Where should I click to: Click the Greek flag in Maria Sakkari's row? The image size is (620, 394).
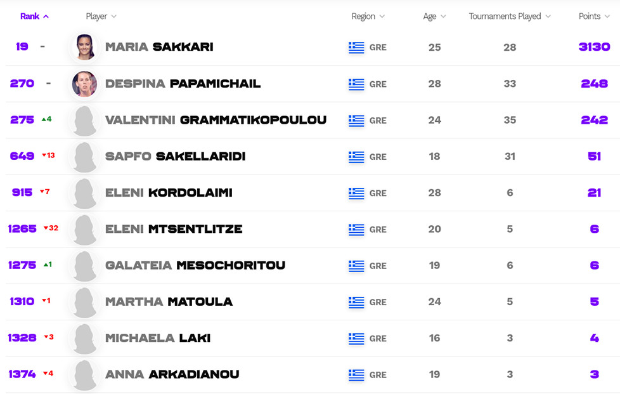point(356,48)
